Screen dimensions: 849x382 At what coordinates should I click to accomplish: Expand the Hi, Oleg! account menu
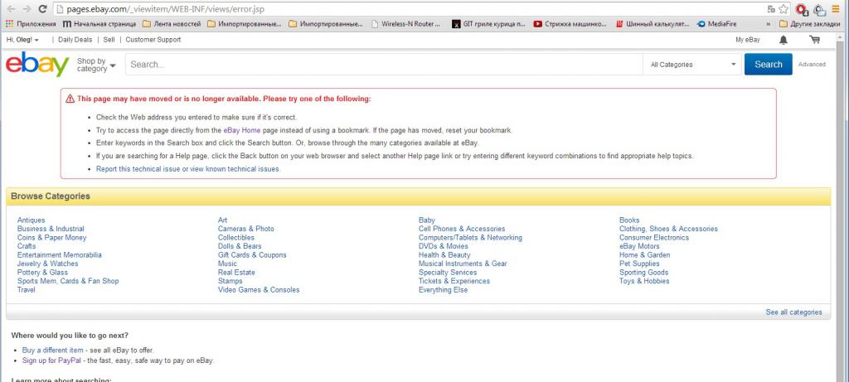pos(22,40)
